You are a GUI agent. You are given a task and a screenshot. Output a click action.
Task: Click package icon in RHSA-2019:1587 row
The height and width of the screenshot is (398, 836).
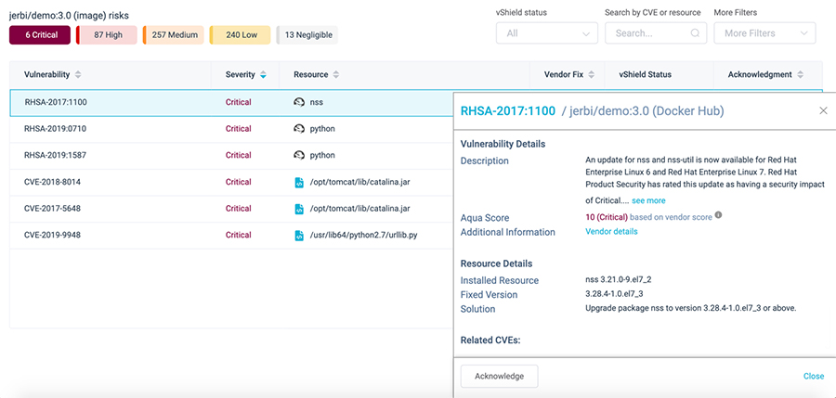pos(298,155)
